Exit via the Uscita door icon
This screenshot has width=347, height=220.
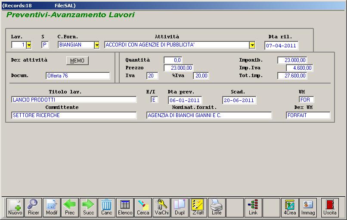tap(330, 208)
